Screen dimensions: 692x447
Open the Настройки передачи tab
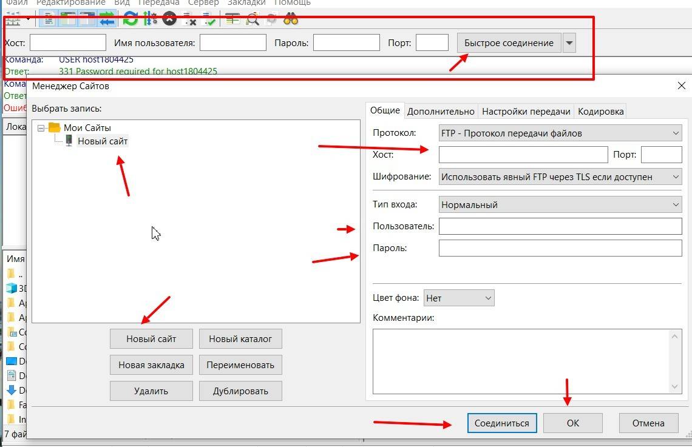coord(526,112)
